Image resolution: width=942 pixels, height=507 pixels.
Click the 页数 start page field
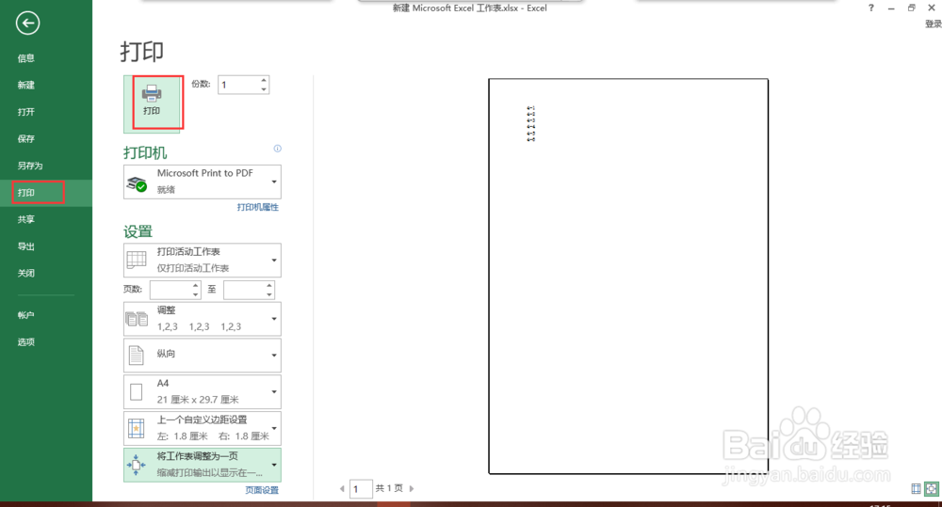171,290
